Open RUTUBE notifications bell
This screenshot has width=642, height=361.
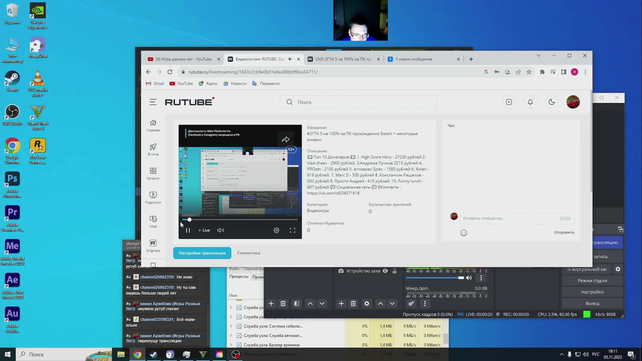click(x=530, y=102)
